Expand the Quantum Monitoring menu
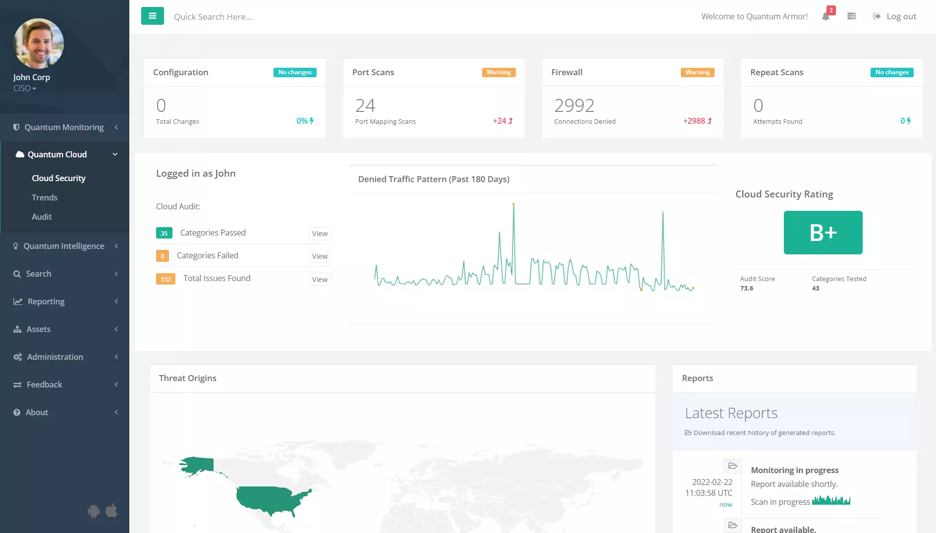The height and width of the screenshot is (533, 936). point(64,127)
